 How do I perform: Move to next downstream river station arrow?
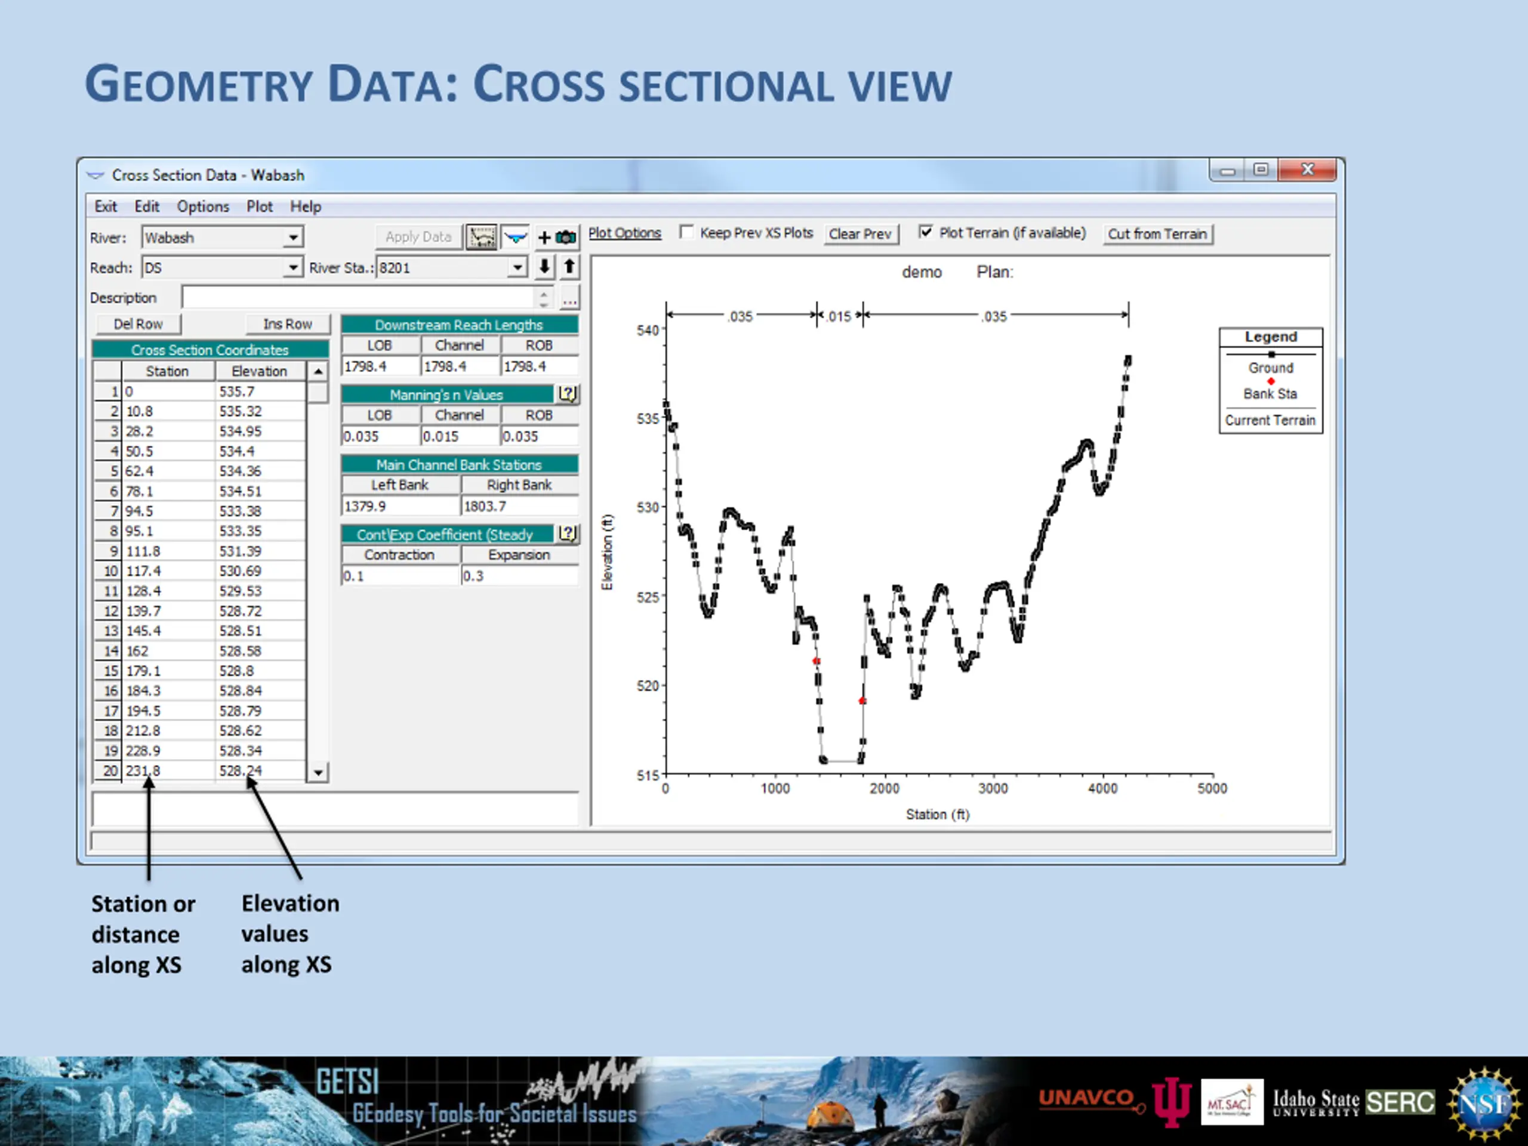pyautogui.click(x=545, y=267)
